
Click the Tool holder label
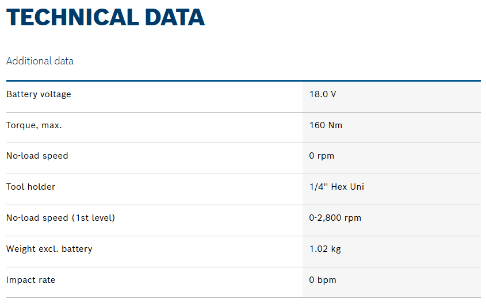[x=30, y=187]
